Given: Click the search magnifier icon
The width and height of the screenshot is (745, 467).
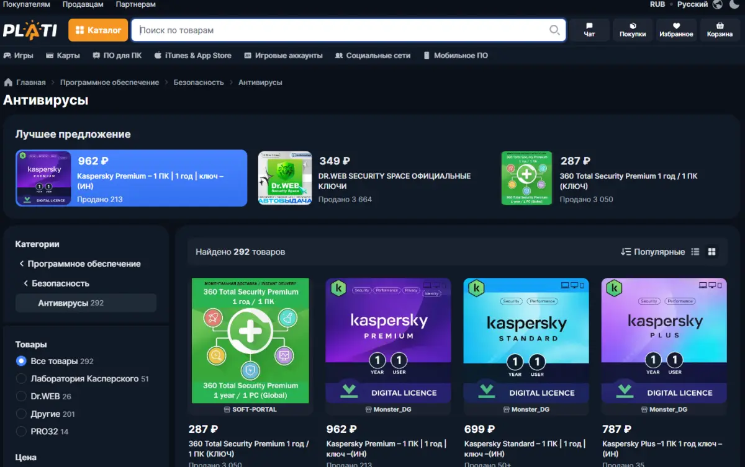Looking at the screenshot, I should (554, 30).
